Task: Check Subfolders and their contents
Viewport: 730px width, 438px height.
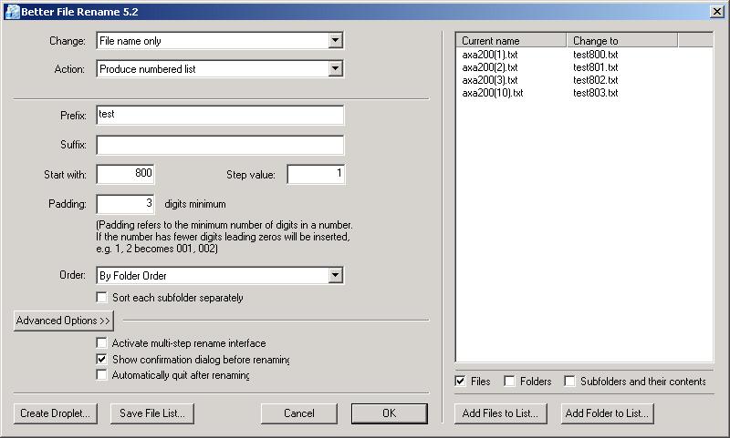Action: tap(569, 382)
